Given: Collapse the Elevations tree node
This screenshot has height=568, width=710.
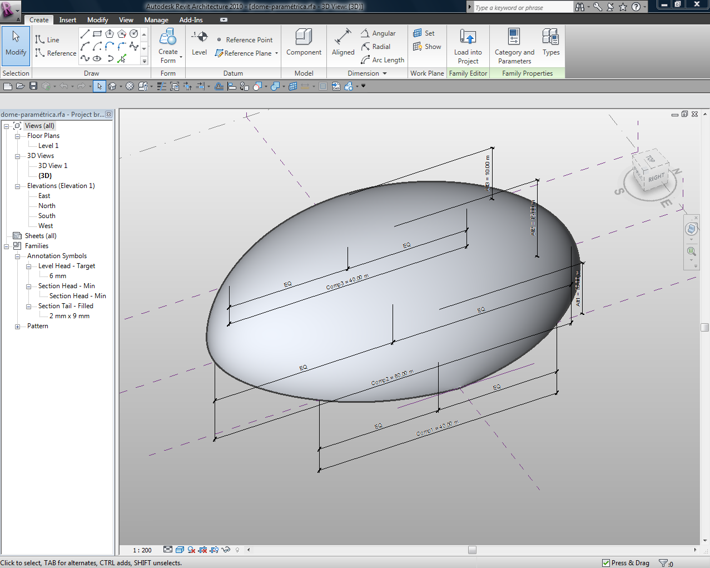Looking at the screenshot, I should 17,186.
